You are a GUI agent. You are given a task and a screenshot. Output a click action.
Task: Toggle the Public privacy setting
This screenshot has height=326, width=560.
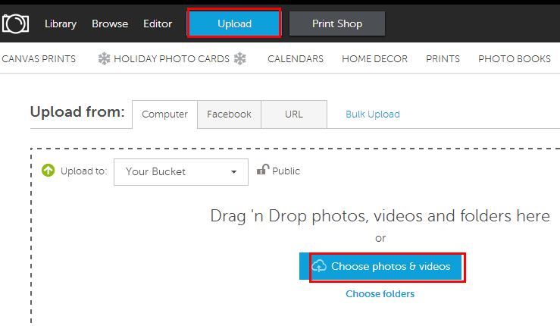click(286, 171)
